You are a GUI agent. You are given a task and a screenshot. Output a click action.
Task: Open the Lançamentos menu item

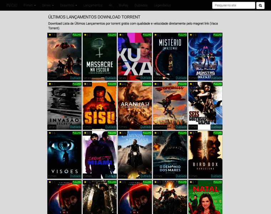(x=93, y=5)
